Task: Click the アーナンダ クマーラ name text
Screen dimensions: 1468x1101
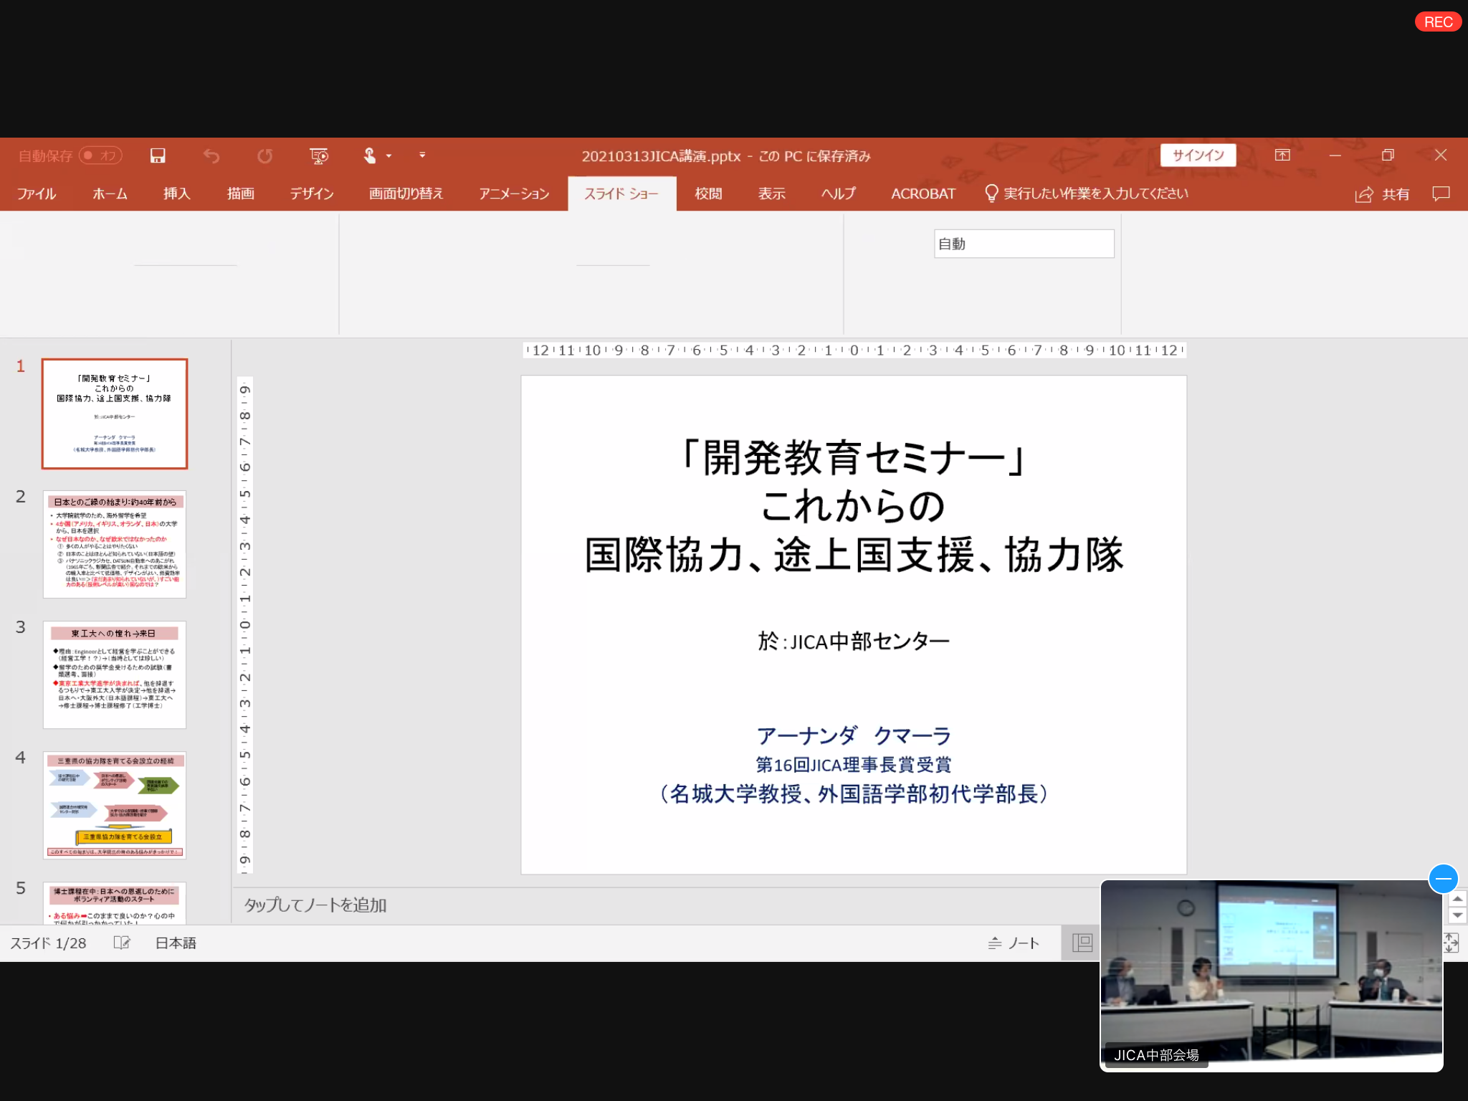Action: tap(854, 735)
